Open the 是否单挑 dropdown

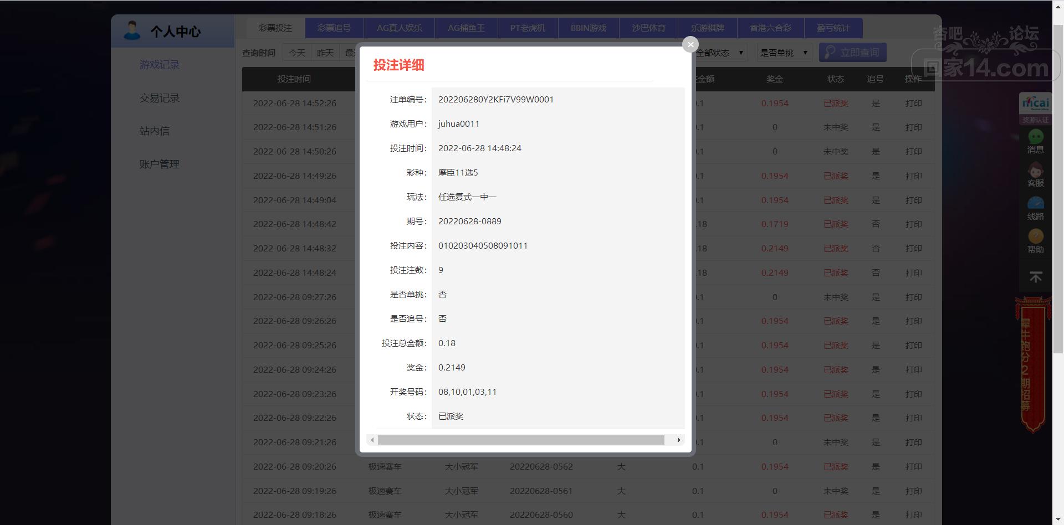784,53
